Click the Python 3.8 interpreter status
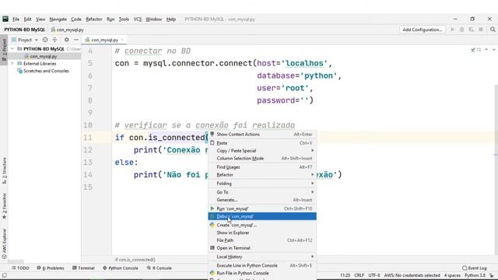 click(475, 275)
